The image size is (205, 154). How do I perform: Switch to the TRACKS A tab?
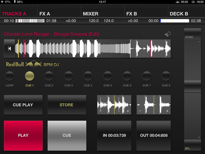[x=14, y=14]
